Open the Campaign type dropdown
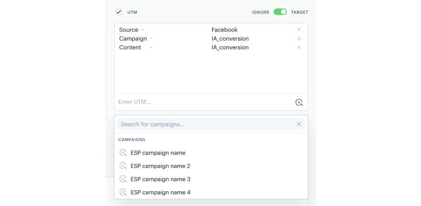Image resolution: width=421 pixels, height=206 pixels. 151,39
